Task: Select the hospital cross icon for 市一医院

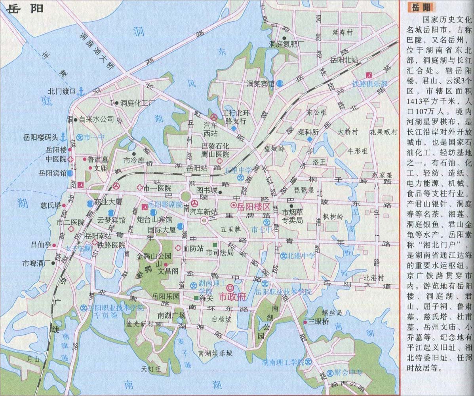Action: coord(139,188)
